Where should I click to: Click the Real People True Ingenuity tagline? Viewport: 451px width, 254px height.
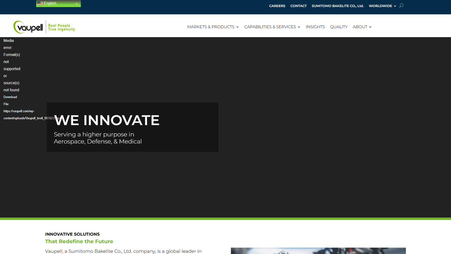click(x=61, y=27)
